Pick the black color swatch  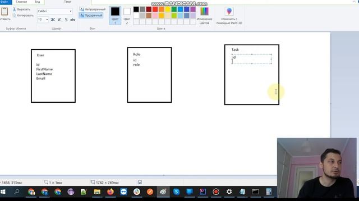point(136,9)
